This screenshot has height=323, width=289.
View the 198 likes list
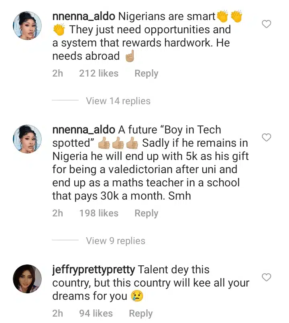coord(99,213)
